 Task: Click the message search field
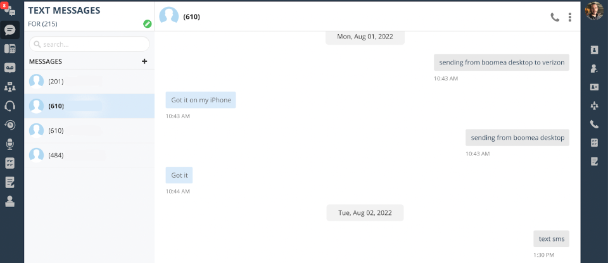point(89,44)
